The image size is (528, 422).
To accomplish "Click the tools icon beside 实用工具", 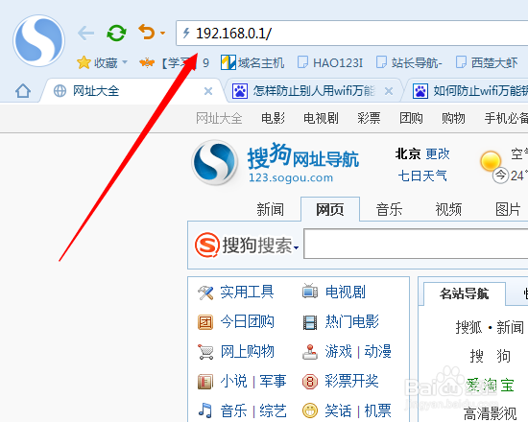I will pos(205,293).
